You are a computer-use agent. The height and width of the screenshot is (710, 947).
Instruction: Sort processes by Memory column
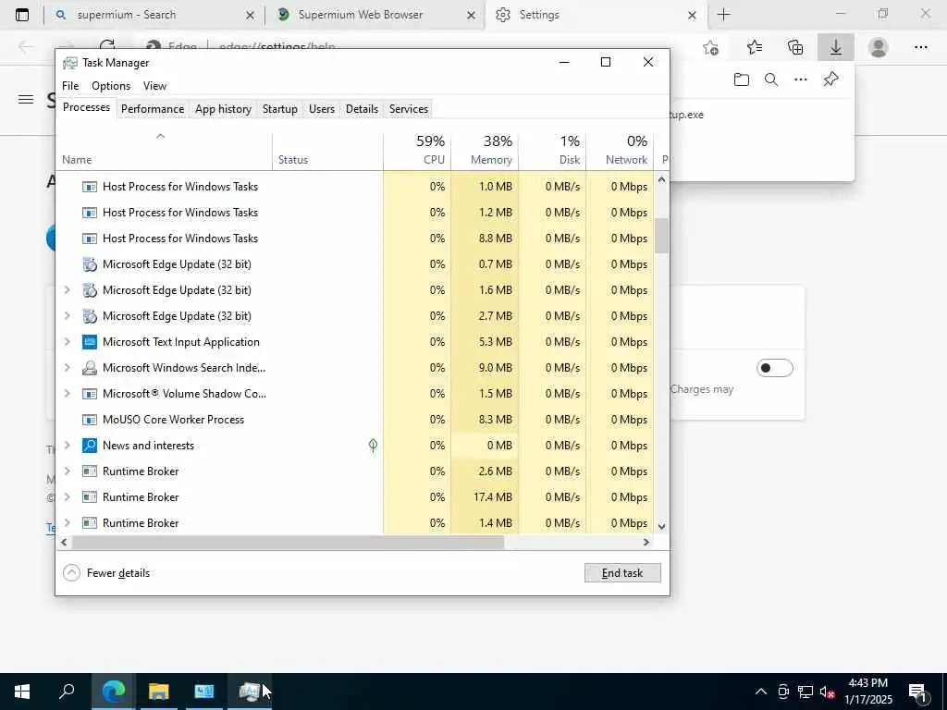coord(485,150)
